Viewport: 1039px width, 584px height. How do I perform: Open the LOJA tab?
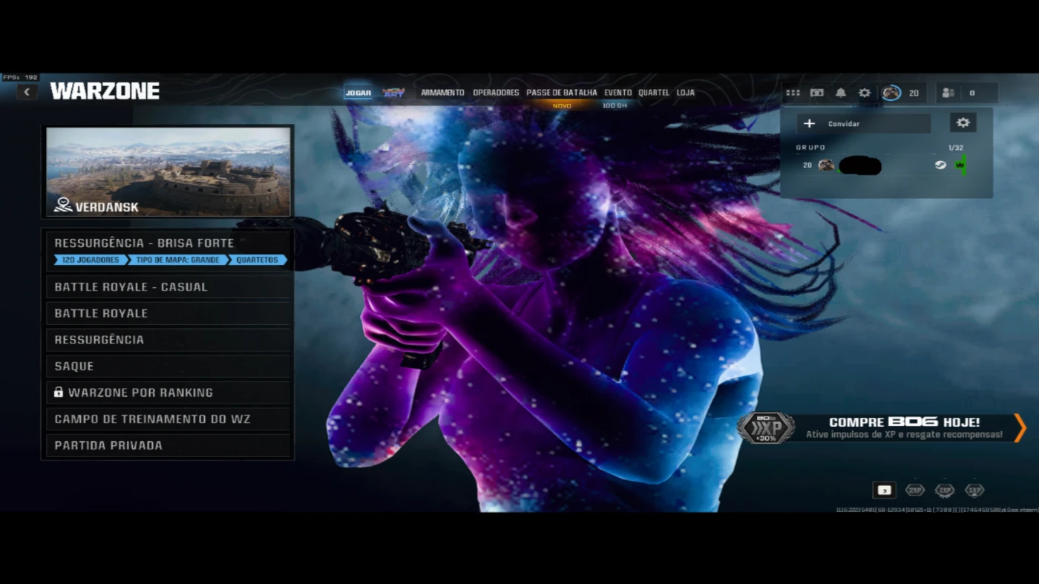point(685,93)
